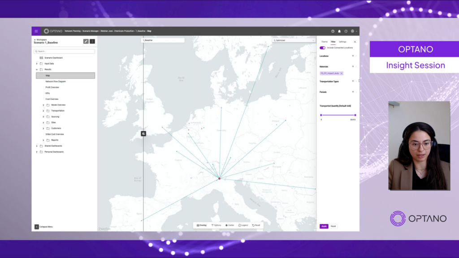This screenshot has height=258, width=459.
Task: Show the map Legend
Action: 243,225
